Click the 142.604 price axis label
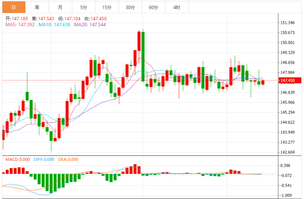Screen dimensions: 304x199 tap(288, 152)
